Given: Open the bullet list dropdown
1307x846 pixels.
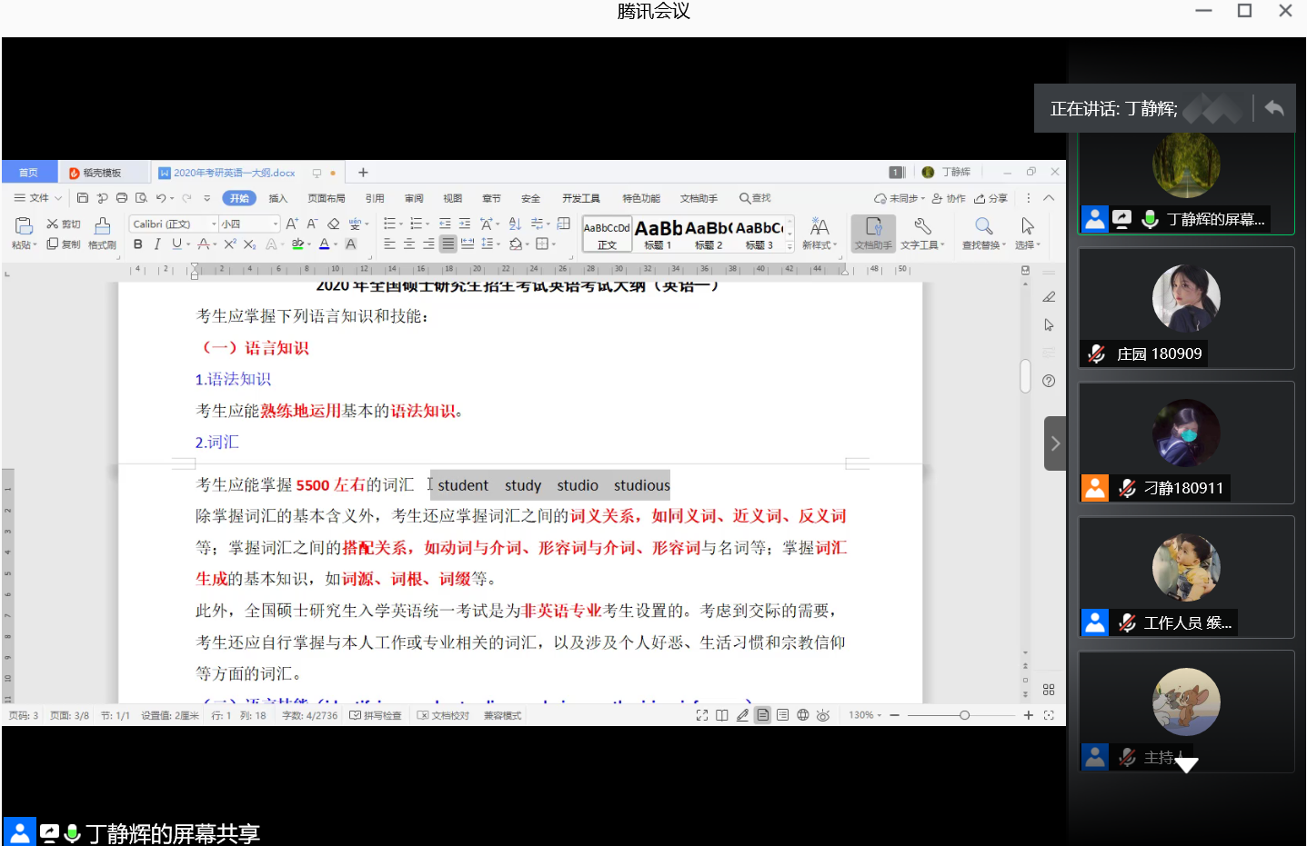Looking at the screenshot, I should point(400,224).
